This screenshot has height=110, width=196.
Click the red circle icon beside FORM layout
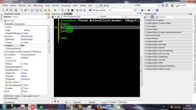[172, 6]
